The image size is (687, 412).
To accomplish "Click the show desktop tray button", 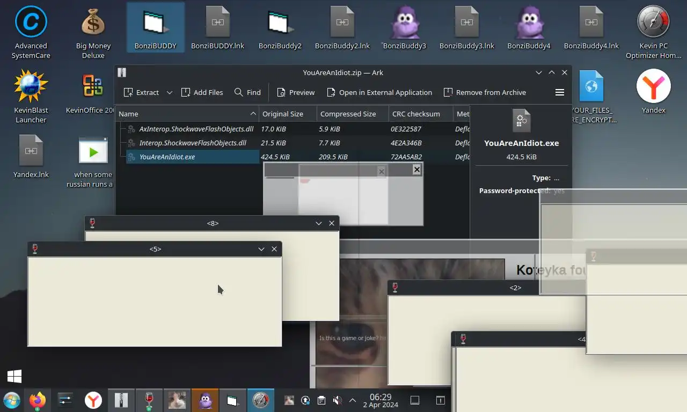I will (415, 400).
